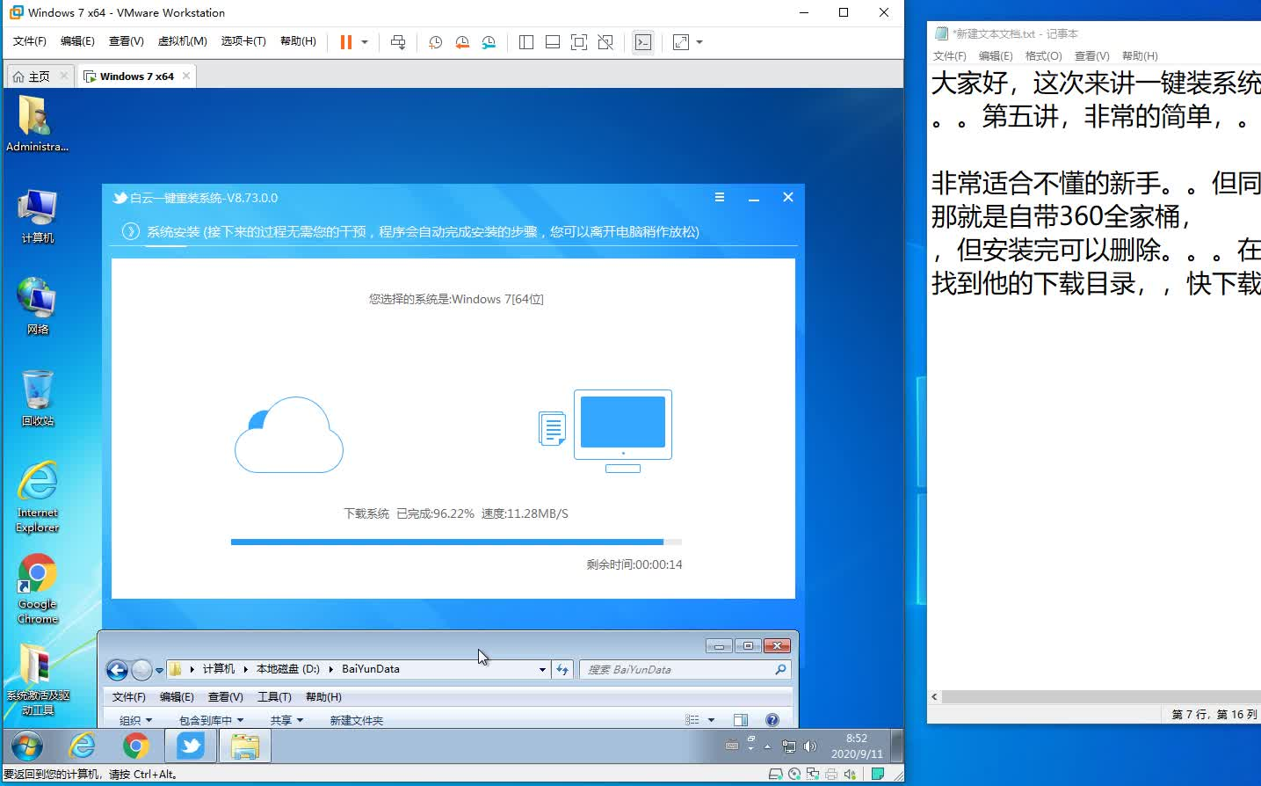Expand the 共享 dropdown
Viewport: 1261px width, 786px height.
point(286,720)
